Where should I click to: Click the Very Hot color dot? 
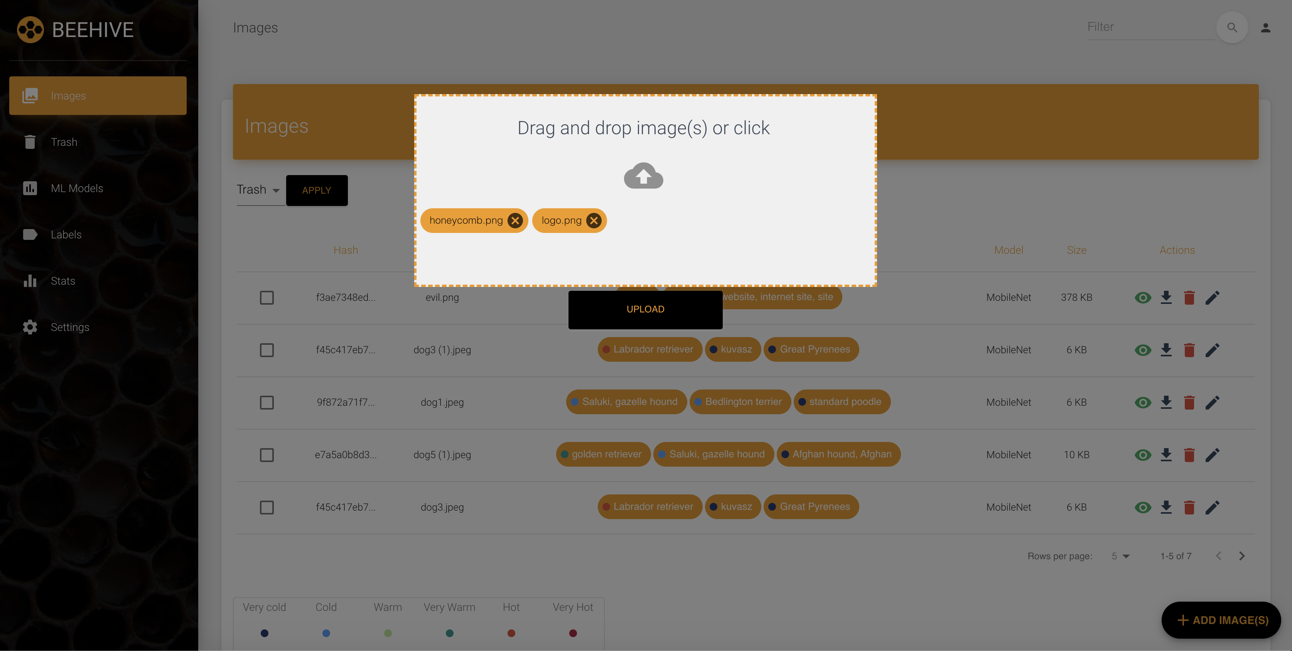pos(573,633)
